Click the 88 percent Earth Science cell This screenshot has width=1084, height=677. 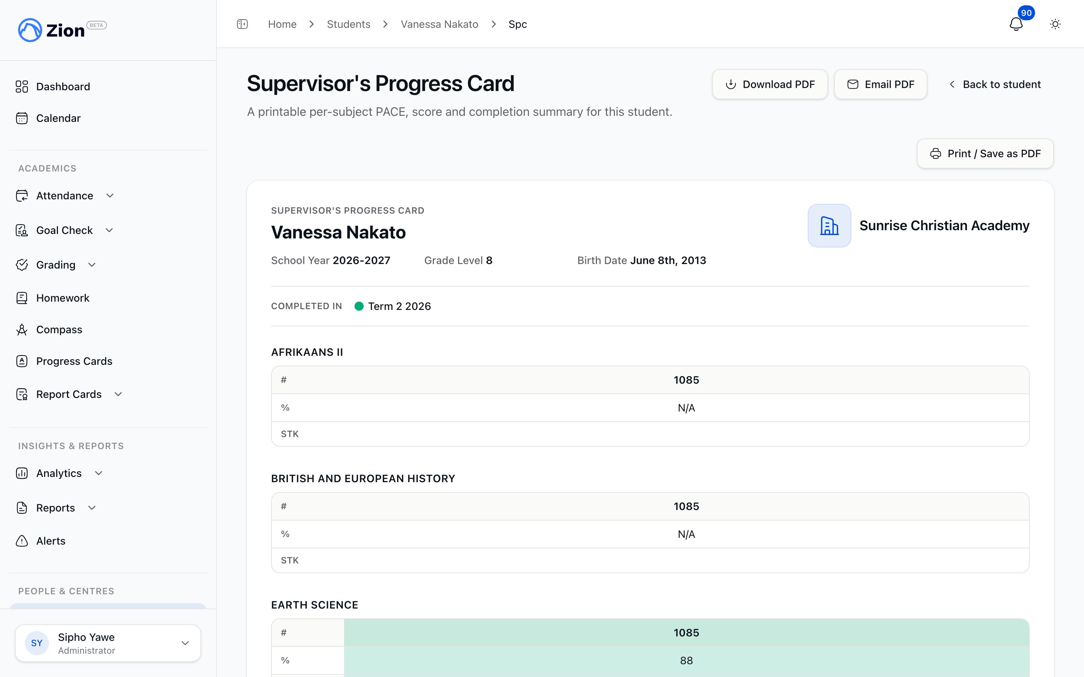coord(686,660)
